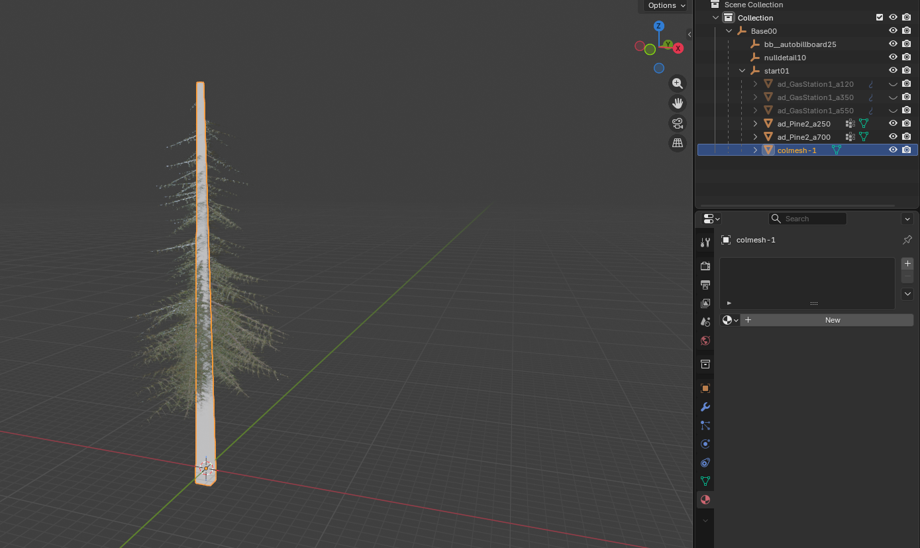Open the Render properties tab

pyautogui.click(x=705, y=266)
